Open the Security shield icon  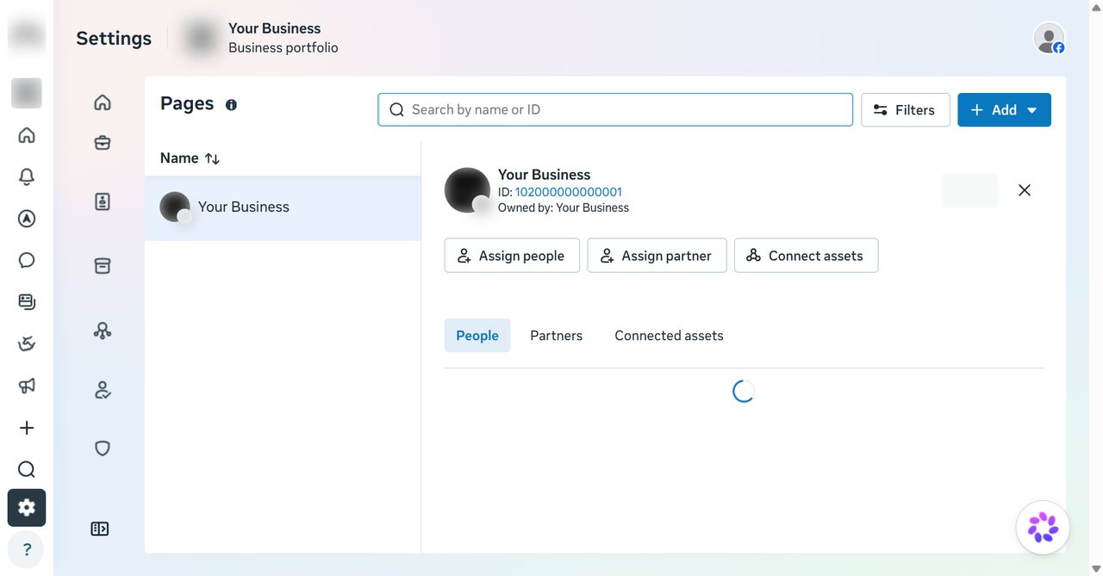103,449
